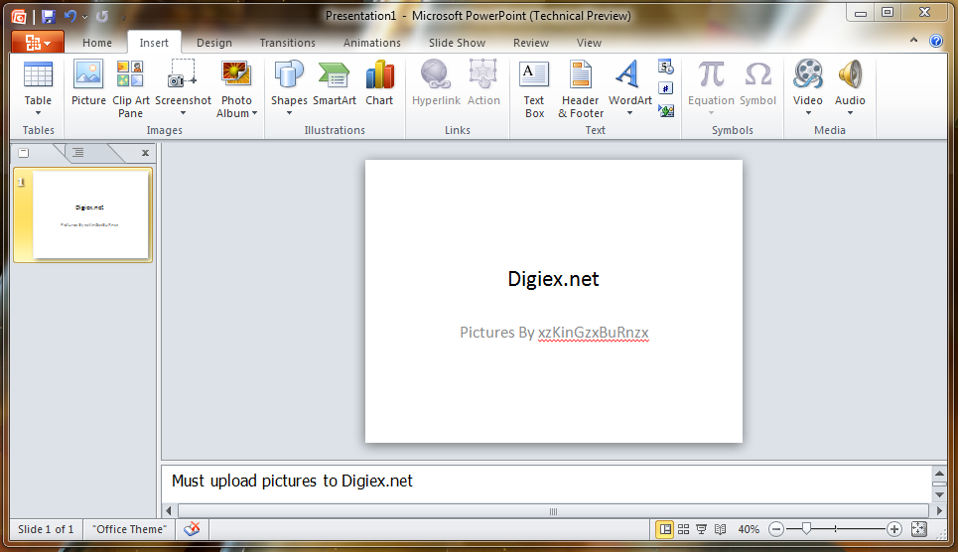The width and height of the screenshot is (958, 552).
Task: Insert a Text Box
Action: tap(534, 88)
